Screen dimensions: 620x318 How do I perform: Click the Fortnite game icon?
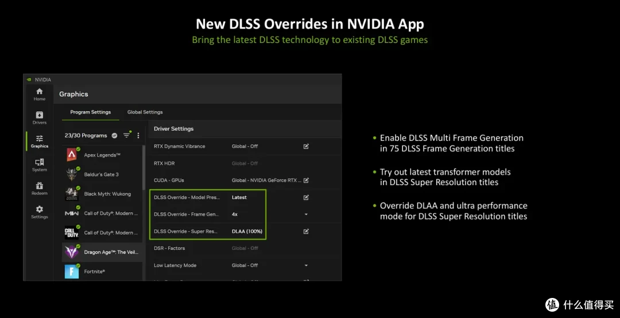(72, 271)
